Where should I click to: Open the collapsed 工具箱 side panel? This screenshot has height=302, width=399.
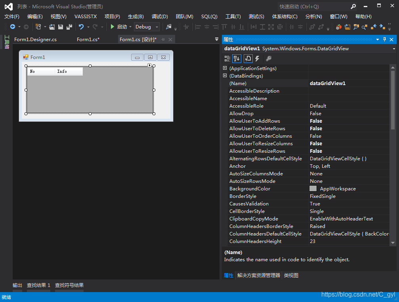point(7,42)
